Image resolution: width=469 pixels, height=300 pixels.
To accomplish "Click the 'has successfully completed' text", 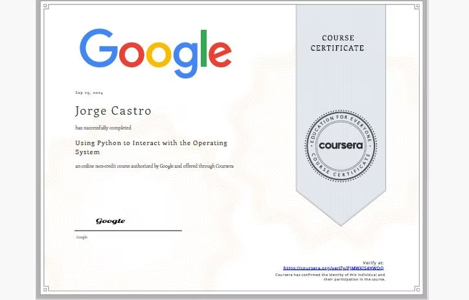I will (x=103, y=128).
